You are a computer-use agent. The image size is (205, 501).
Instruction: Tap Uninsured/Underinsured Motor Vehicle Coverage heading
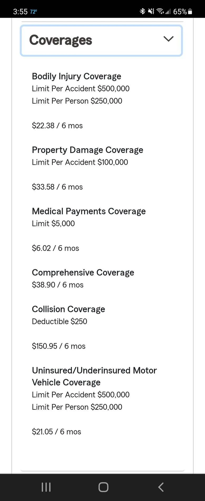pyautogui.click(x=94, y=376)
